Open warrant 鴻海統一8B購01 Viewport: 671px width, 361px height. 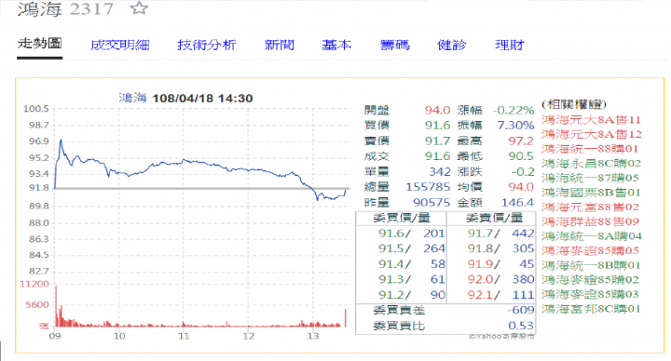591,265
